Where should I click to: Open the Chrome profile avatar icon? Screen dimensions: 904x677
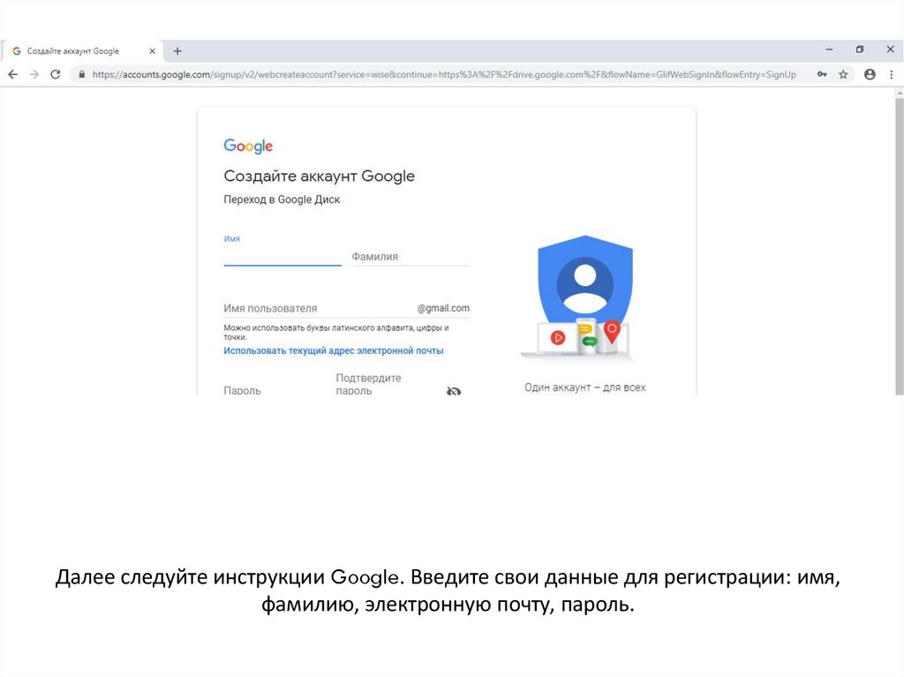[870, 75]
